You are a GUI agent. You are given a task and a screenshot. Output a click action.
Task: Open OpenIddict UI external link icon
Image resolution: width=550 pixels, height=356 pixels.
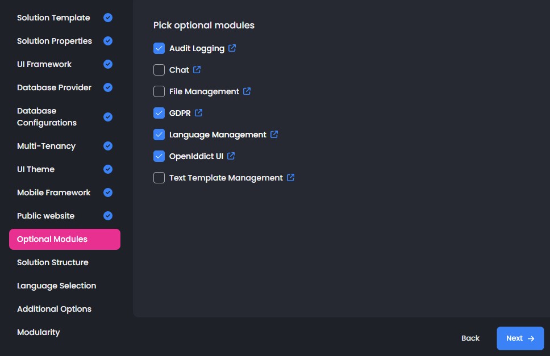pos(231,156)
